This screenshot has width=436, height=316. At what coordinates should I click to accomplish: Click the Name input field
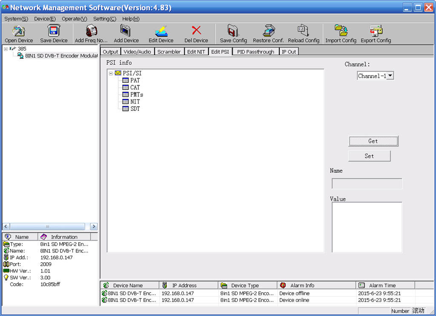(367, 184)
